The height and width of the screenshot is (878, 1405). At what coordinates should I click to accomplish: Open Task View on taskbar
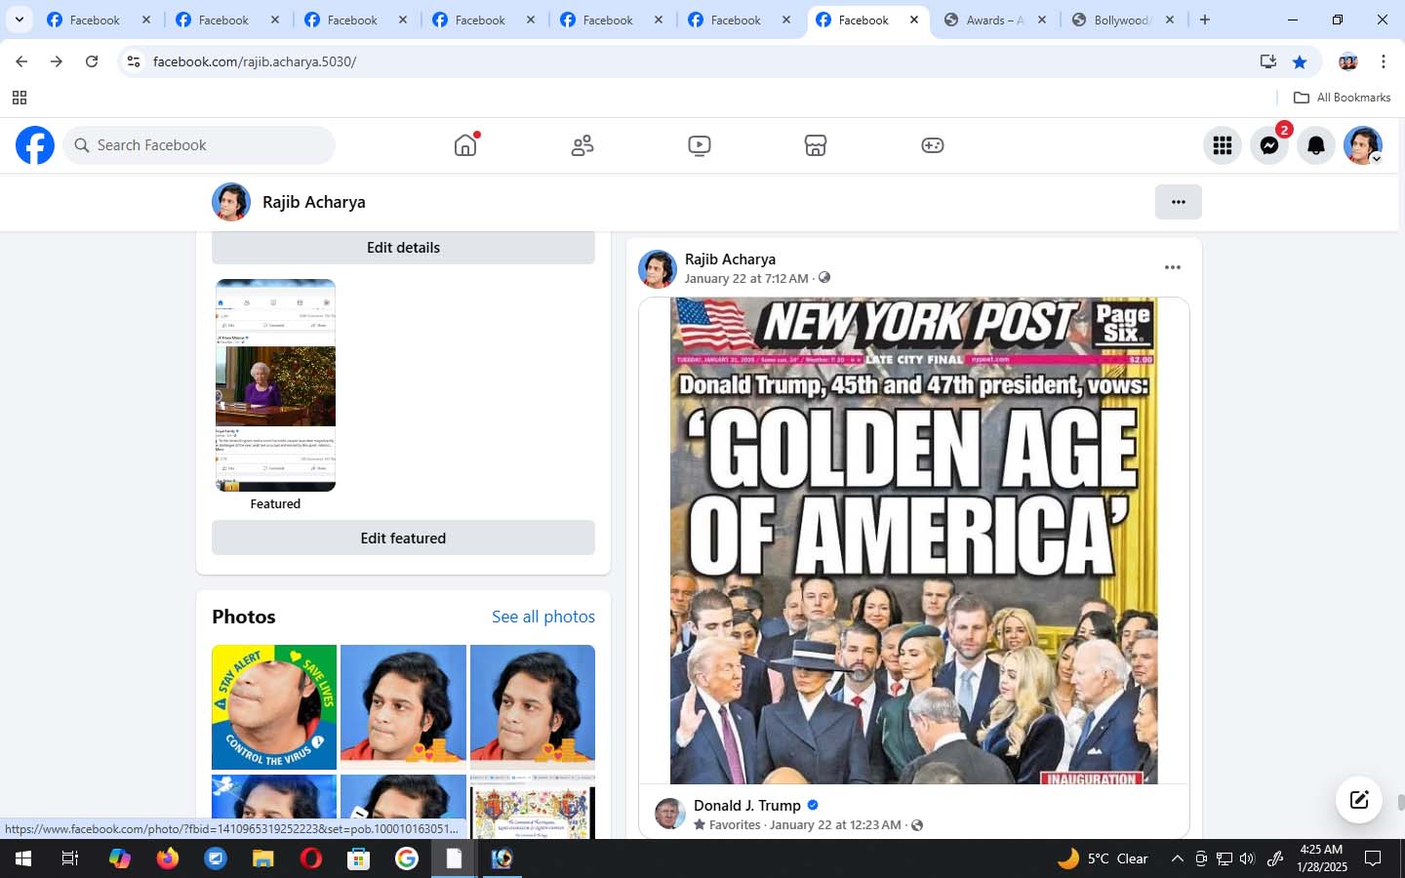pyautogui.click(x=70, y=858)
